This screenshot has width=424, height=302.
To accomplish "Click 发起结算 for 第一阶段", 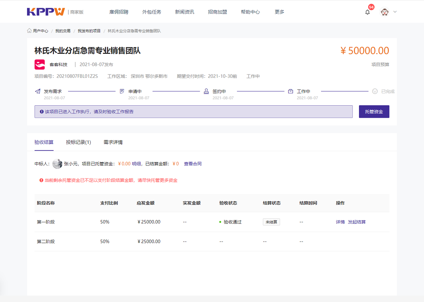I will [x=357, y=222].
